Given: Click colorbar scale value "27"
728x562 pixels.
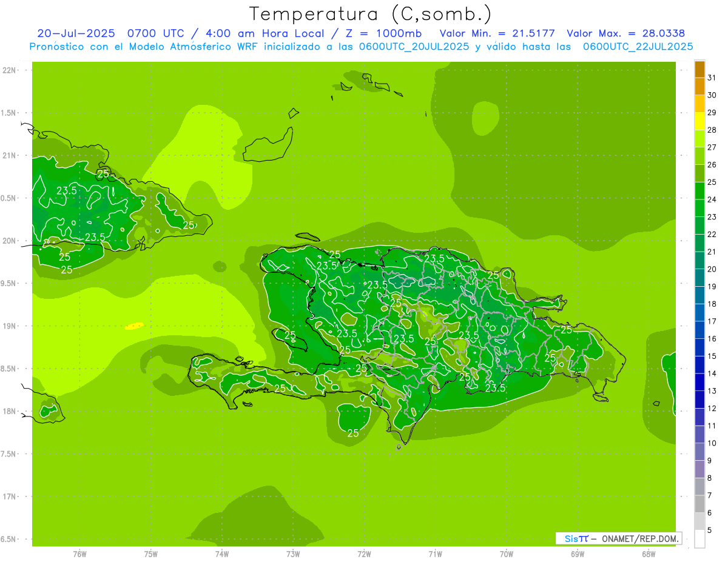Looking at the screenshot, I should pyautogui.click(x=712, y=147).
